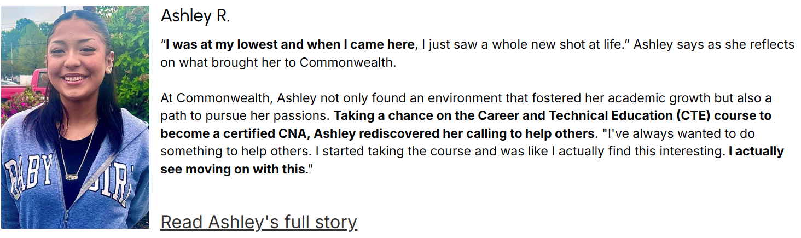The image size is (801, 238).
Task: Click the "BABY" lettering on the hoodie
Action: click(30, 175)
